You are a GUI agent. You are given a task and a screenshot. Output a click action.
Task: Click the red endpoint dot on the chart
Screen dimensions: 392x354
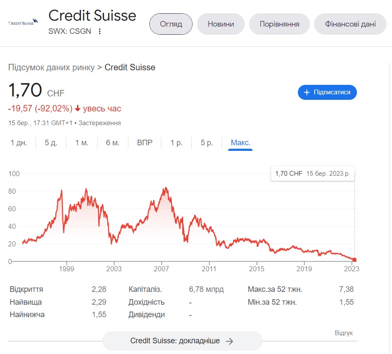pyautogui.click(x=354, y=260)
